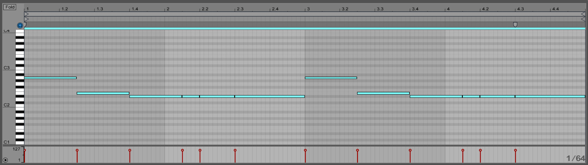Select the long note starting at 2.3
588x165 pixels.
point(270,97)
